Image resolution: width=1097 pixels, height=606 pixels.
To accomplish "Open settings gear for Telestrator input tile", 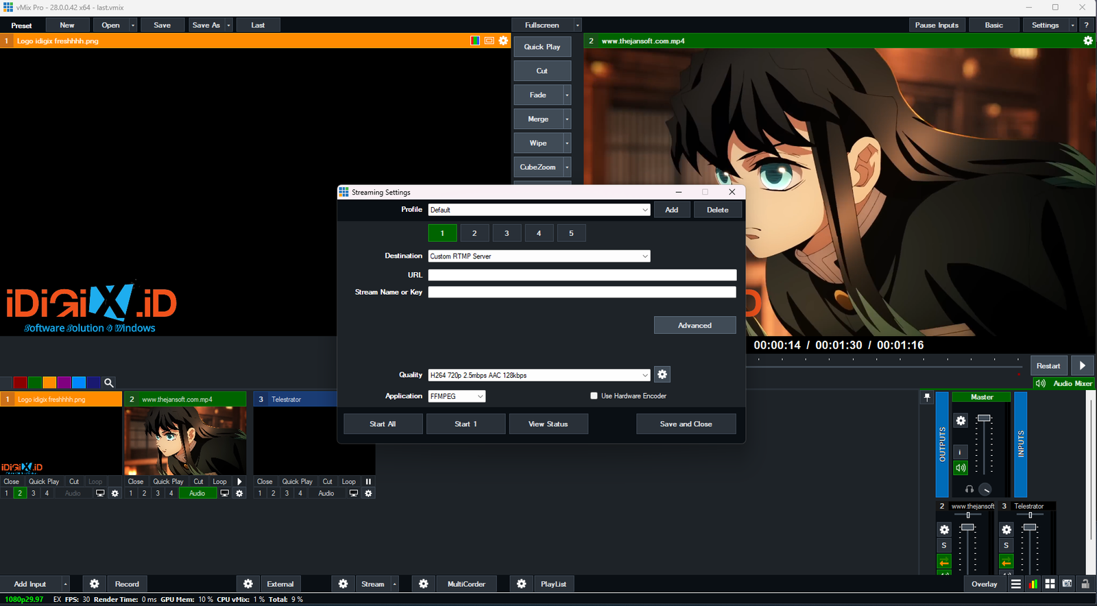I will pos(368,494).
